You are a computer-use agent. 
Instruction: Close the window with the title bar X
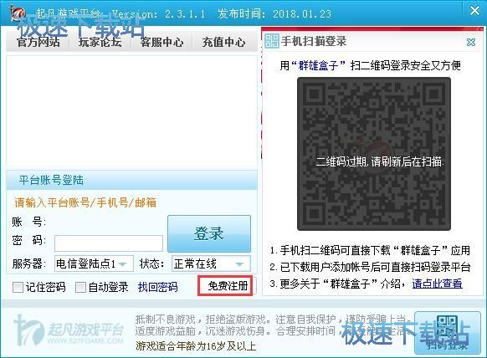(474, 11)
